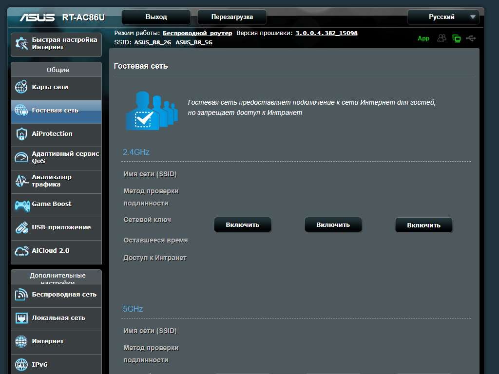
Task: Click the guest network illustration image
Action: click(x=152, y=111)
